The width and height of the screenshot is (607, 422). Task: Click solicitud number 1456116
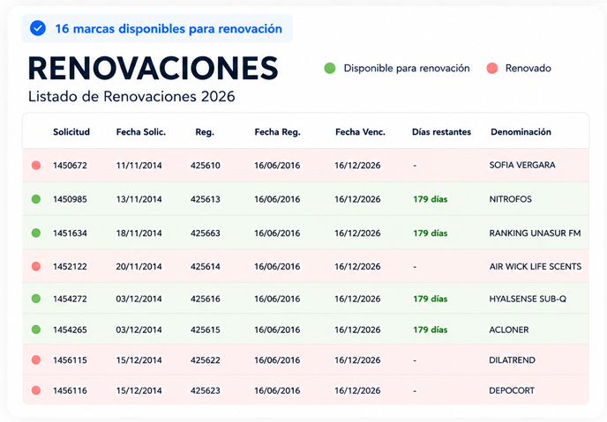pyautogui.click(x=70, y=390)
